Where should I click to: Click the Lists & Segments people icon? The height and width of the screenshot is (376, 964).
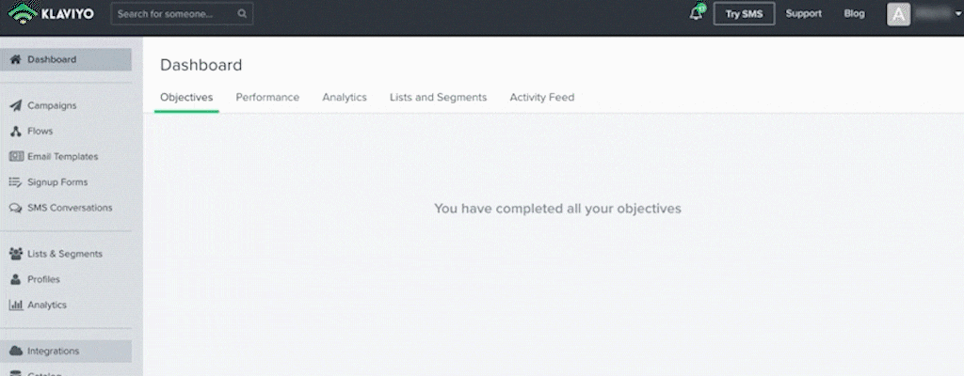point(16,254)
